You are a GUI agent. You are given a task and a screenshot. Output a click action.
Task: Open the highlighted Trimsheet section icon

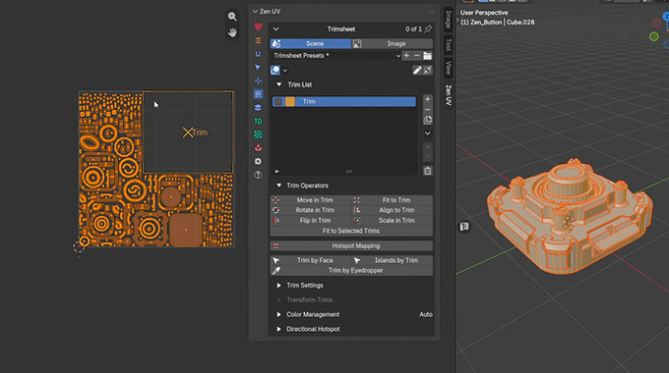pyautogui.click(x=258, y=94)
